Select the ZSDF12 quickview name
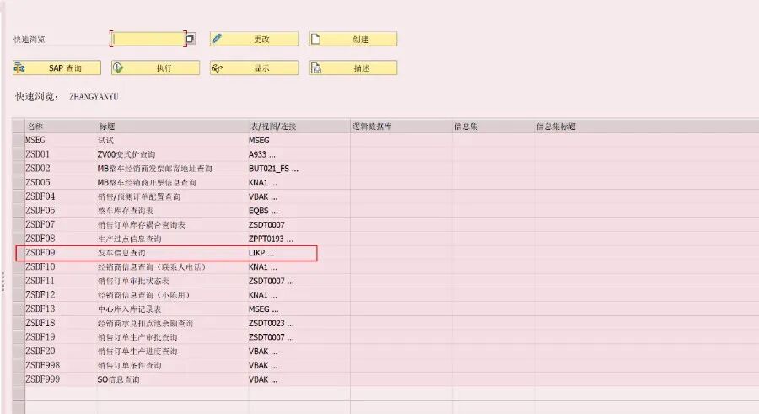 (40, 295)
